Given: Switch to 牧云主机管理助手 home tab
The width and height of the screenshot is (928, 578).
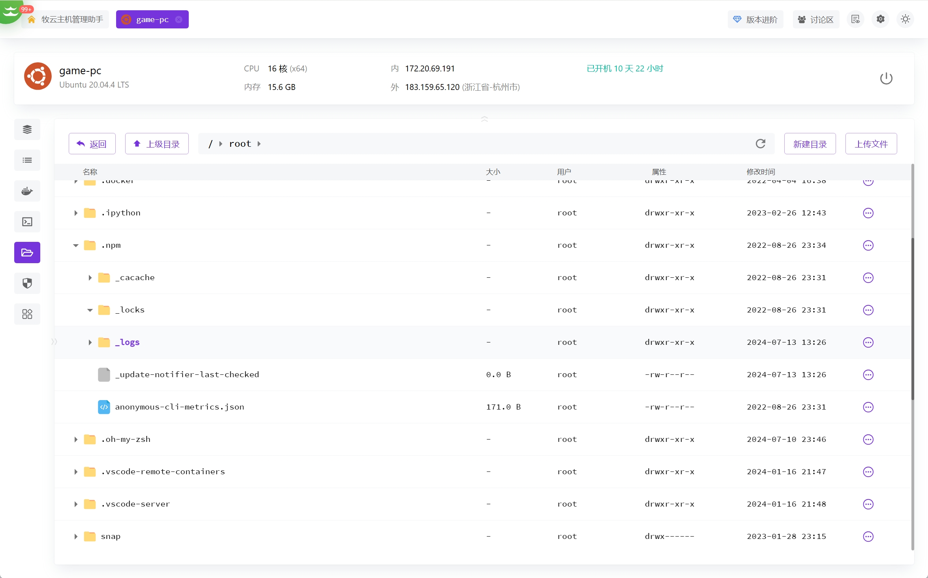Looking at the screenshot, I should [66, 19].
